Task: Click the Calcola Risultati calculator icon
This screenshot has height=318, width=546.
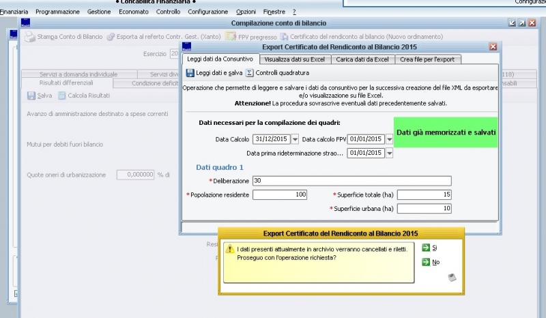Action: coord(62,96)
